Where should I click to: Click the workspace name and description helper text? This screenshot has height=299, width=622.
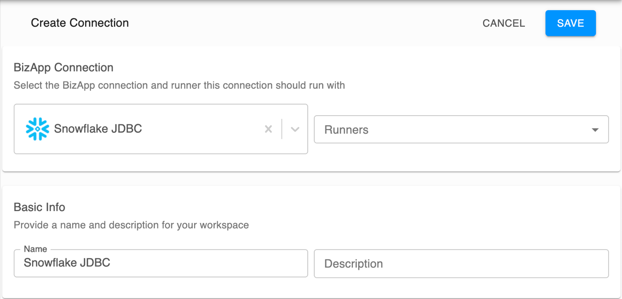[x=131, y=225]
